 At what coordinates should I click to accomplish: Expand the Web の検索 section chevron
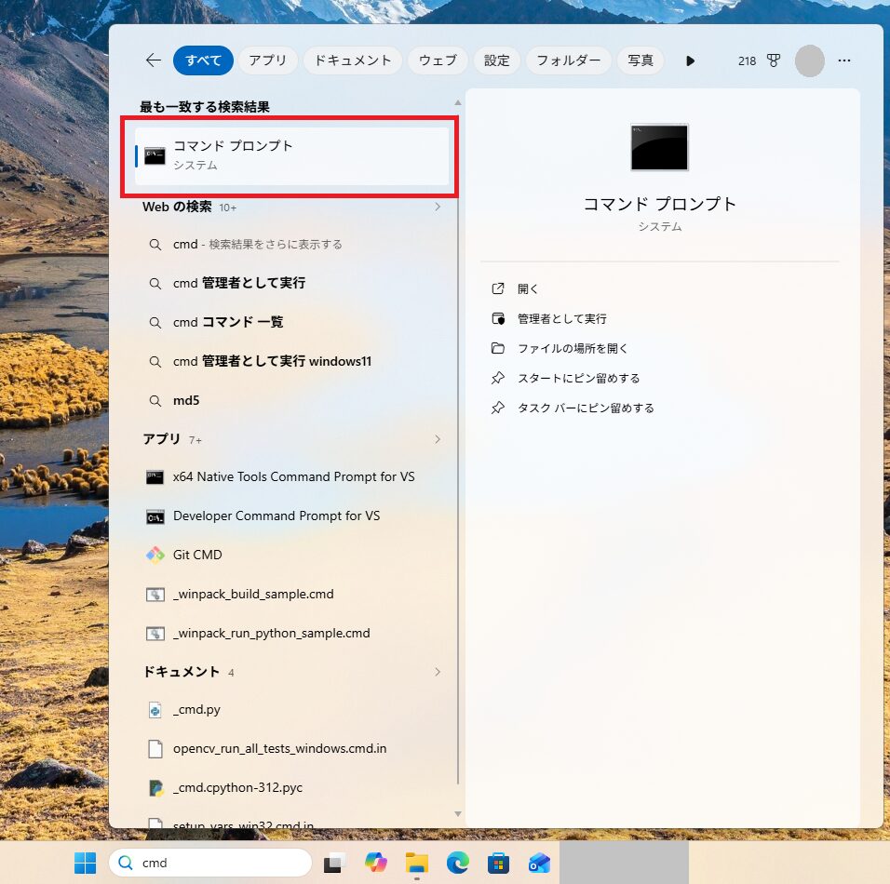click(x=438, y=207)
